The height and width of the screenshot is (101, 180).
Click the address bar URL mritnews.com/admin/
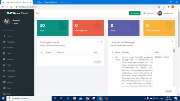pos(28,7)
